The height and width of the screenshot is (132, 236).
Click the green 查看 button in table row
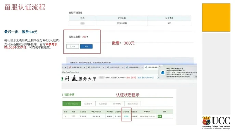click(x=160, y=116)
